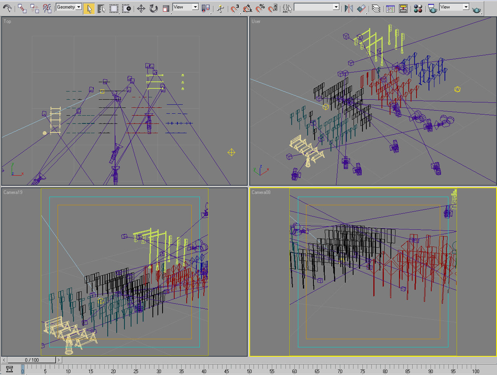Open the Material Editor spheres icon
Image resolution: width=497 pixels, height=375 pixels.
(418, 9)
